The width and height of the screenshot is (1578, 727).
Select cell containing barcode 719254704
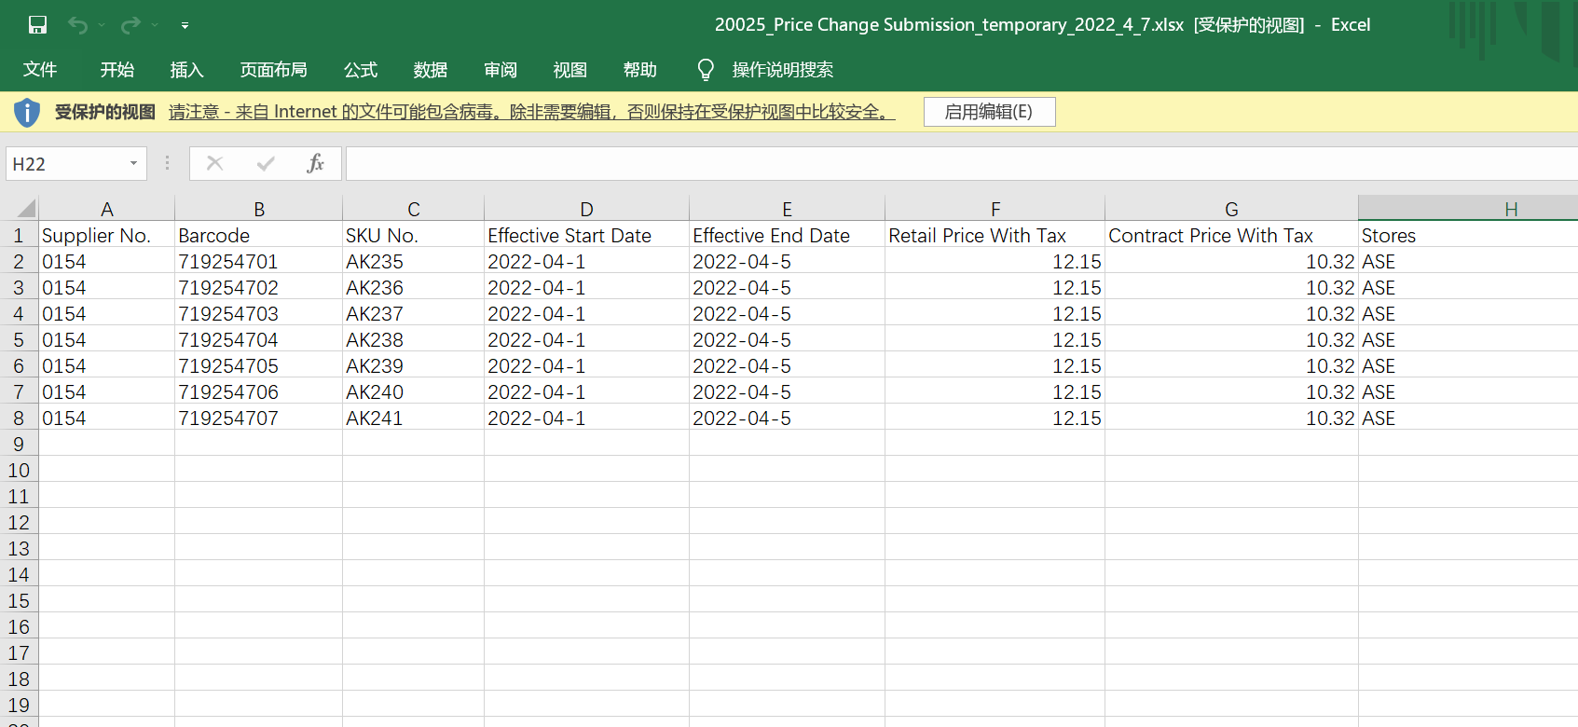pos(228,340)
